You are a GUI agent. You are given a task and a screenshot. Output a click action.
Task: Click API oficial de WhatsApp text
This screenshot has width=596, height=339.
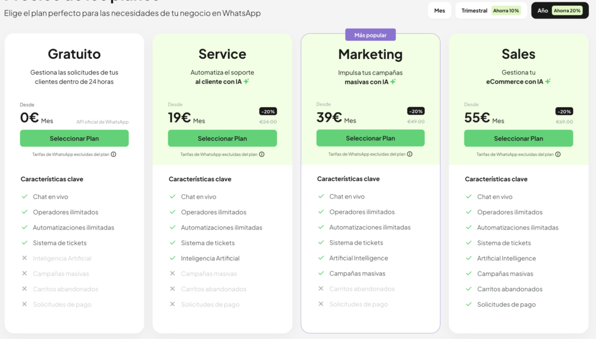[102, 122]
